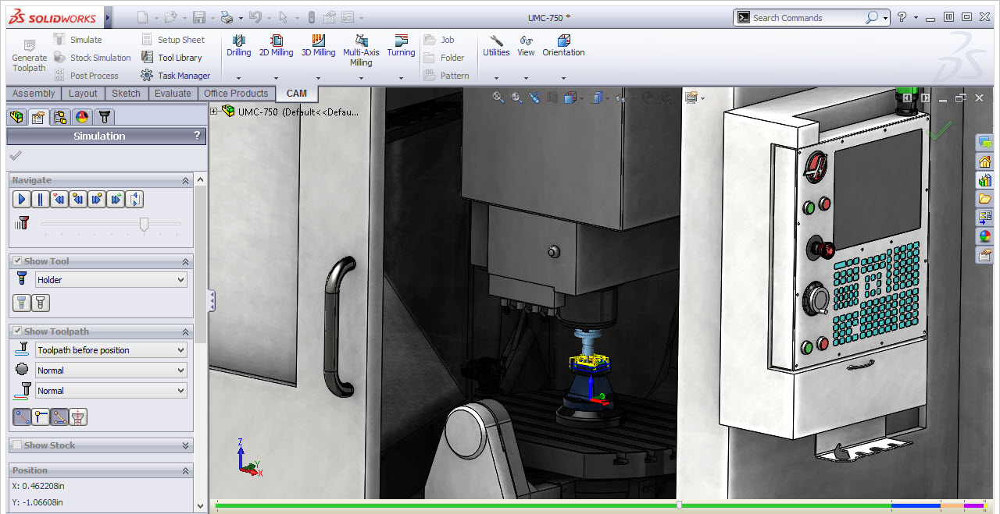The height and width of the screenshot is (514, 1000).
Task: Open Stock Simulation
Action: click(92, 58)
